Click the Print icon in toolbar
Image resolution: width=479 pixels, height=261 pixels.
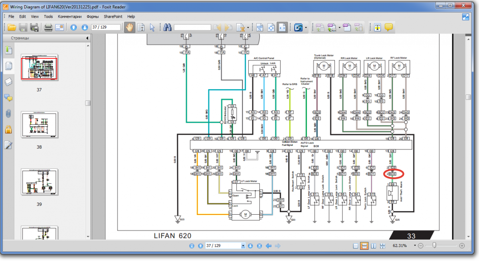48,28
